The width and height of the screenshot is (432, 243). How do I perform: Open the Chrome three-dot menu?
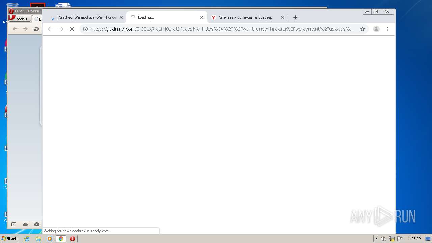coord(387,29)
